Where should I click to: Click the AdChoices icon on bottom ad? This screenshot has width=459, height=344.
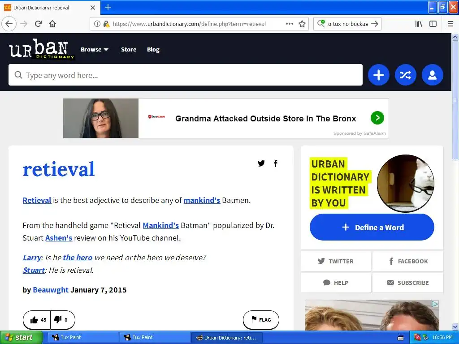point(435,304)
